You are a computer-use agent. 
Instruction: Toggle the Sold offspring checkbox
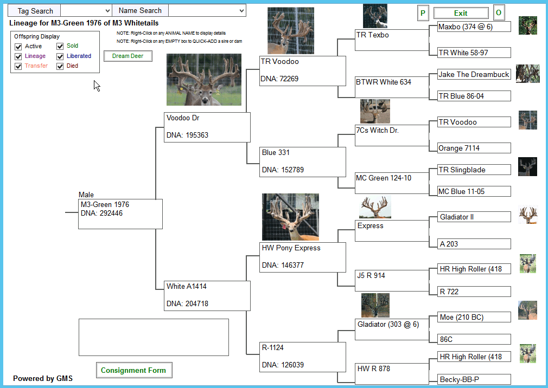click(60, 47)
